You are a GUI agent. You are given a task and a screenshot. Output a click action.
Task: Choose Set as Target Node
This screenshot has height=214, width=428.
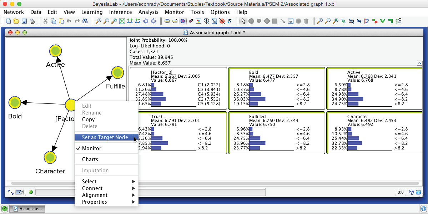tap(105, 137)
